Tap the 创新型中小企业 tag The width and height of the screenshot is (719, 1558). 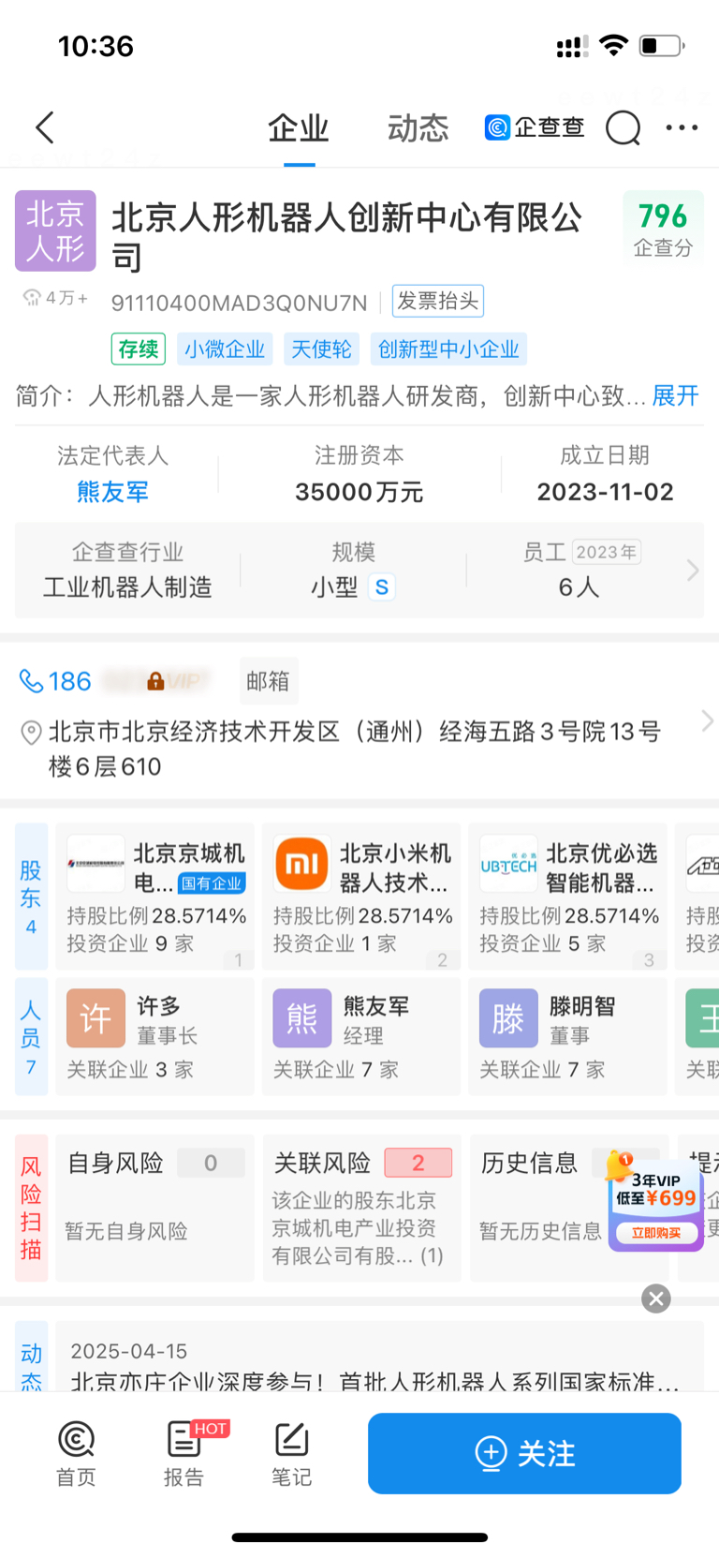point(448,349)
